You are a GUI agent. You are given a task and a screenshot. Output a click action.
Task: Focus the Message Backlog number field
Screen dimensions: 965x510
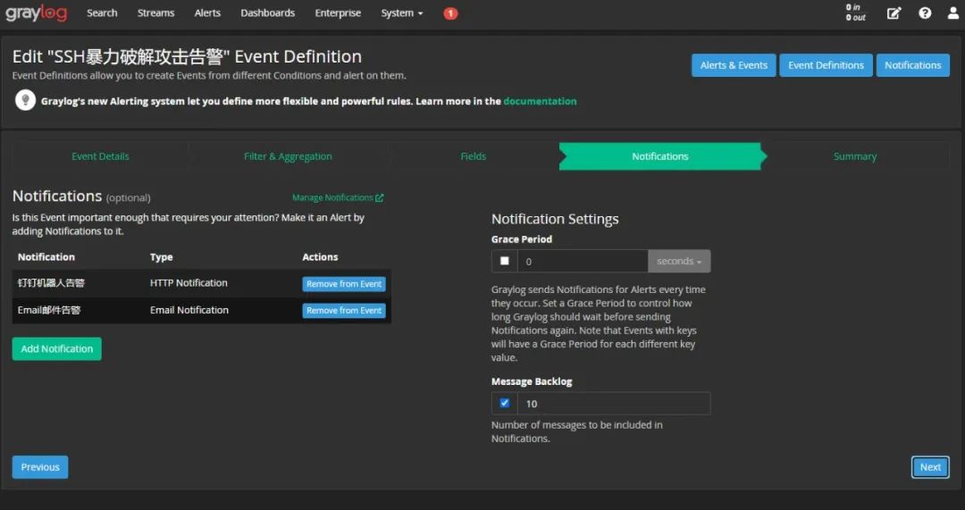coord(614,403)
